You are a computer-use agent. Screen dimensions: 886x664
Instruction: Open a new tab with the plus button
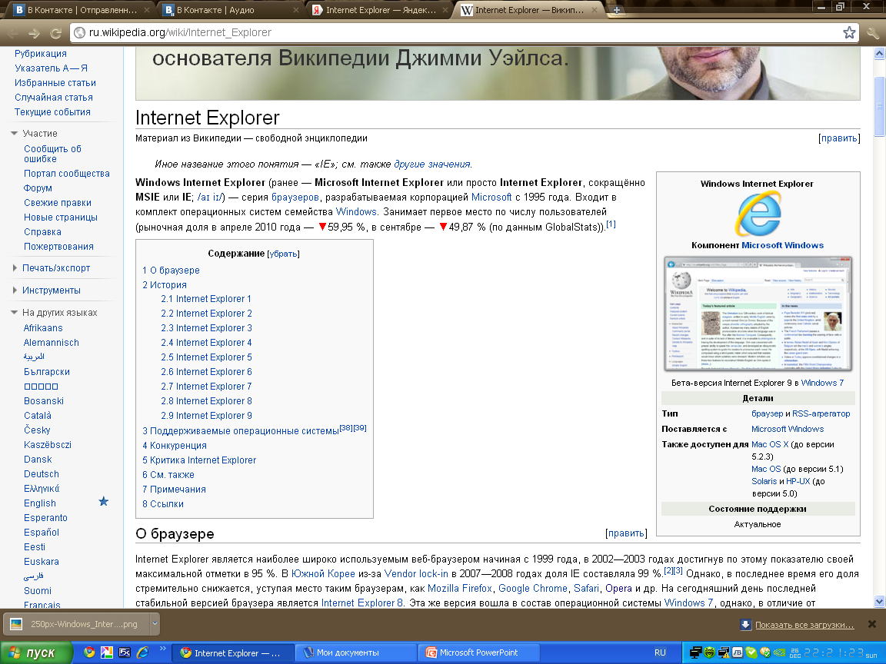[x=617, y=10]
